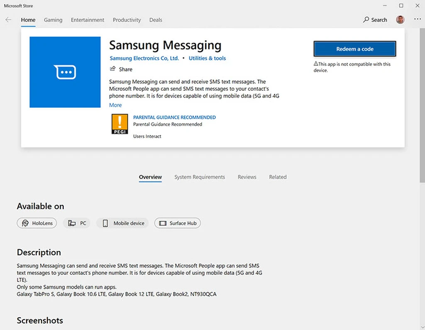Click the Redeem a code button
This screenshot has width=425, height=330.
(355, 49)
